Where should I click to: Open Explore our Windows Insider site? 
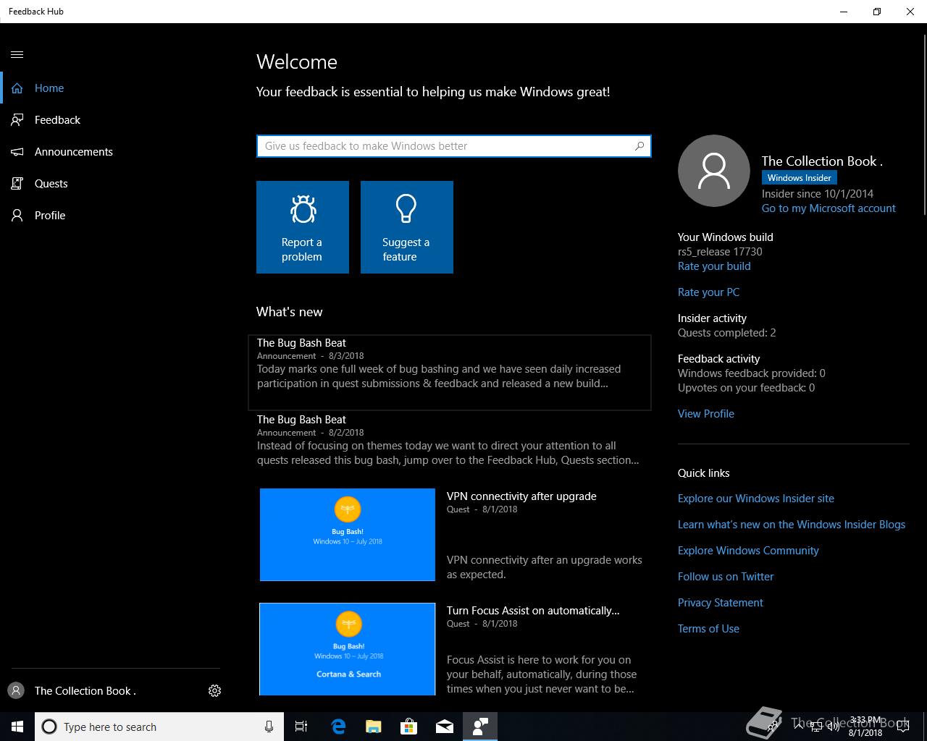756,499
